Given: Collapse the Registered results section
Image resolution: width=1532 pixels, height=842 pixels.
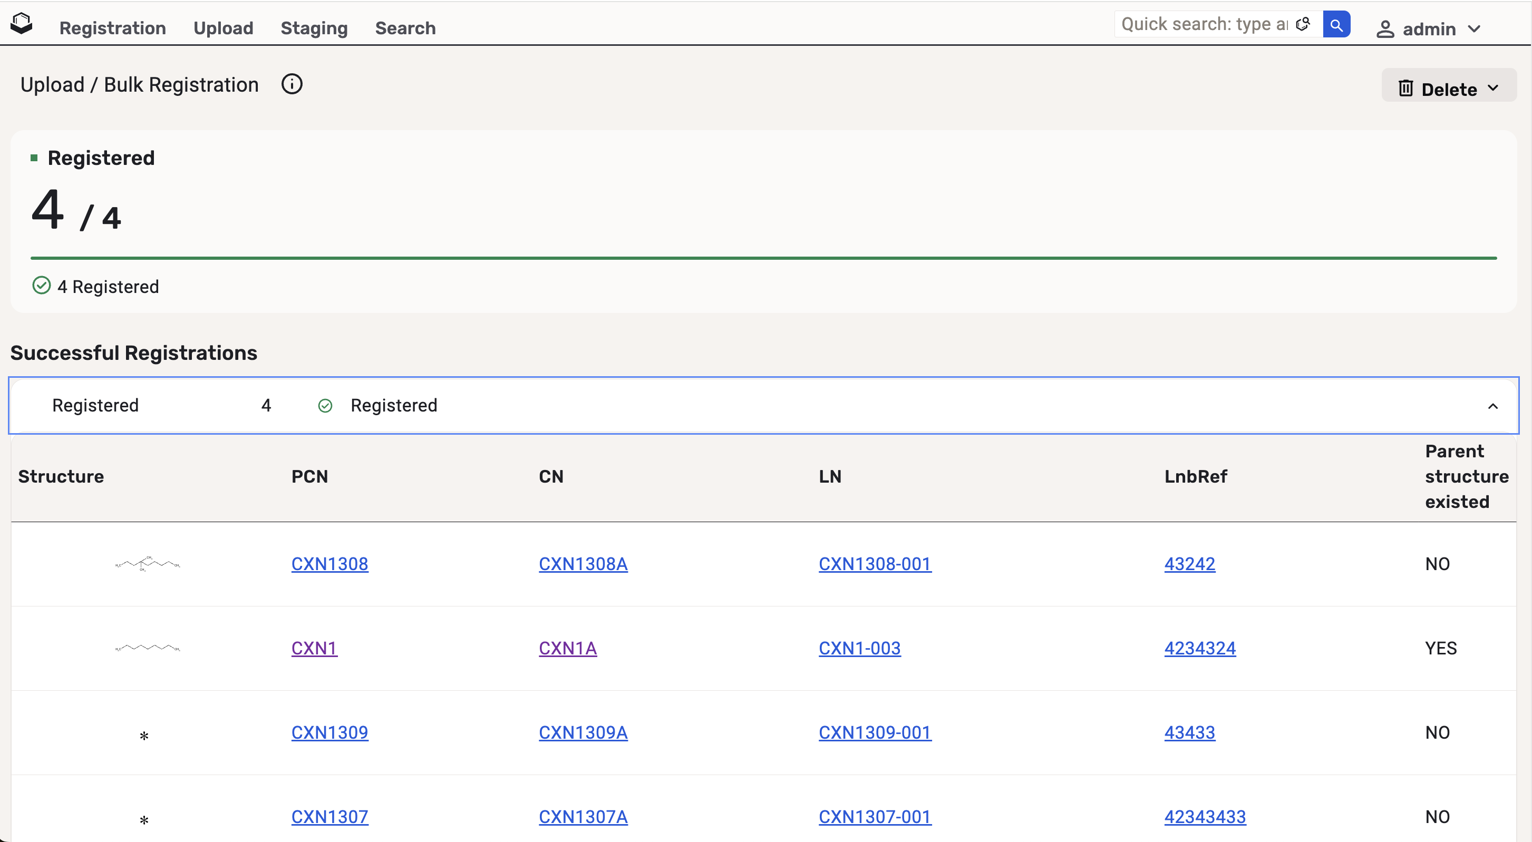Looking at the screenshot, I should [x=1492, y=406].
